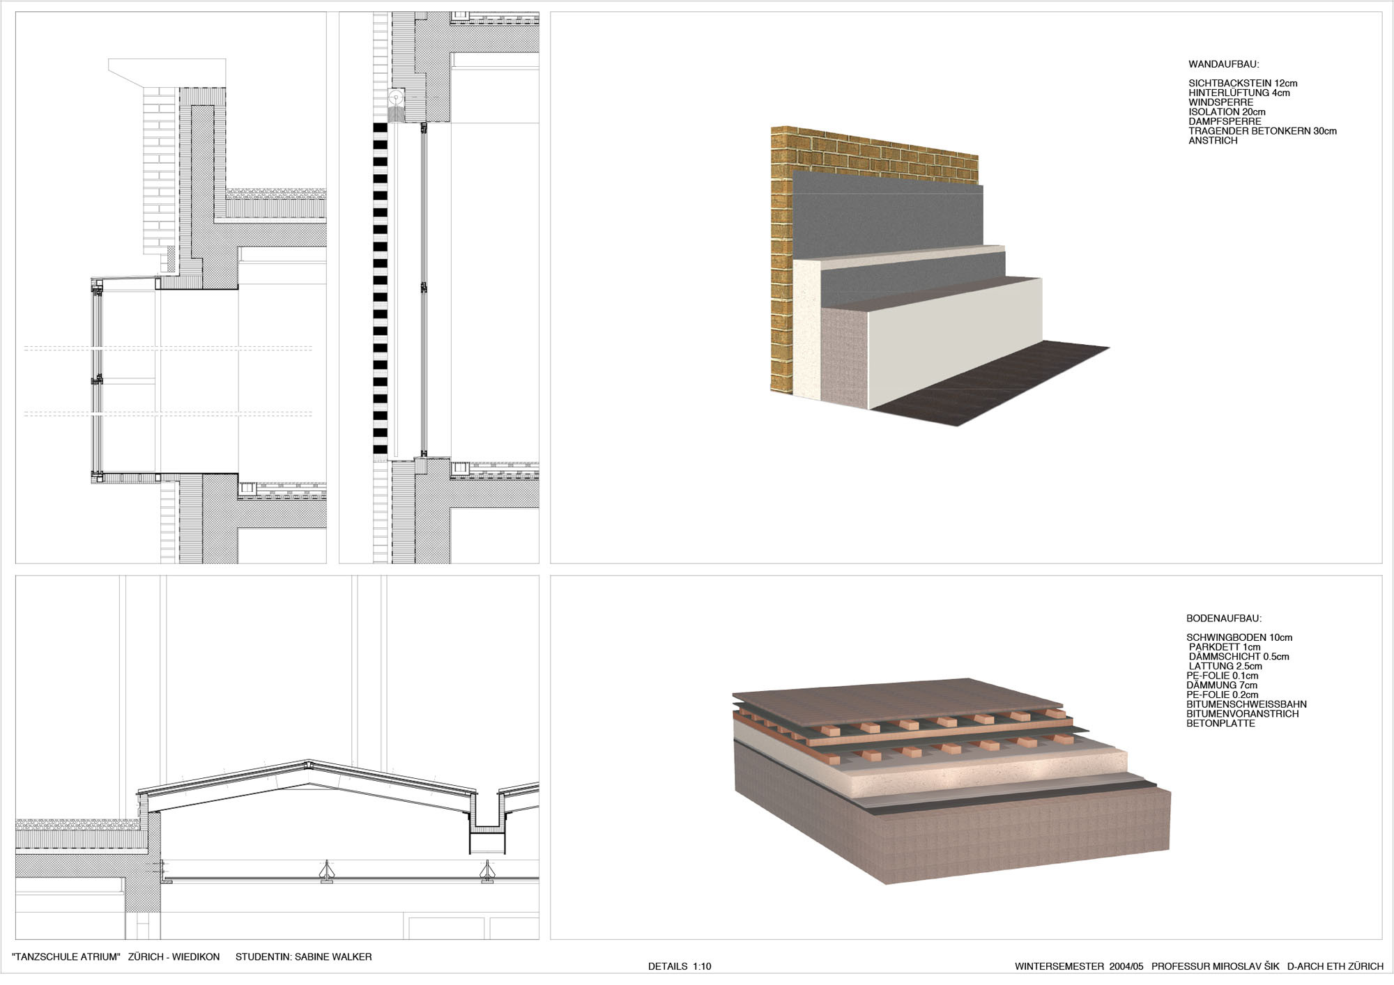Click the ZÜRICH - WIEDIKON text
The height and width of the screenshot is (985, 1394).
click(x=174, y=957)
